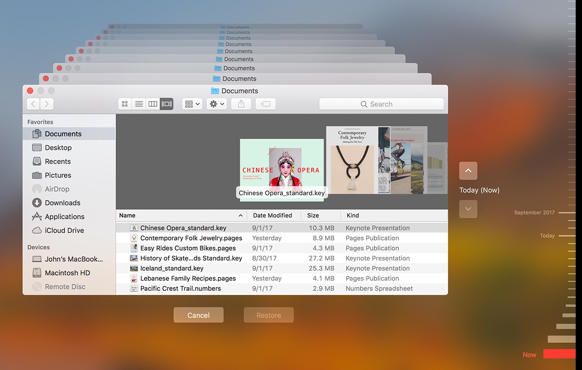Switch to column view

[153, 104]
